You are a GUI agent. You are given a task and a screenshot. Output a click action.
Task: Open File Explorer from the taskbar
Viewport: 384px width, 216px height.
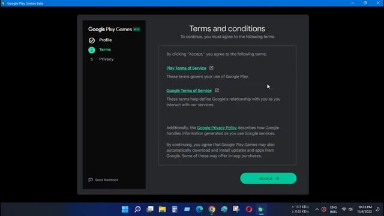point(162,209)
